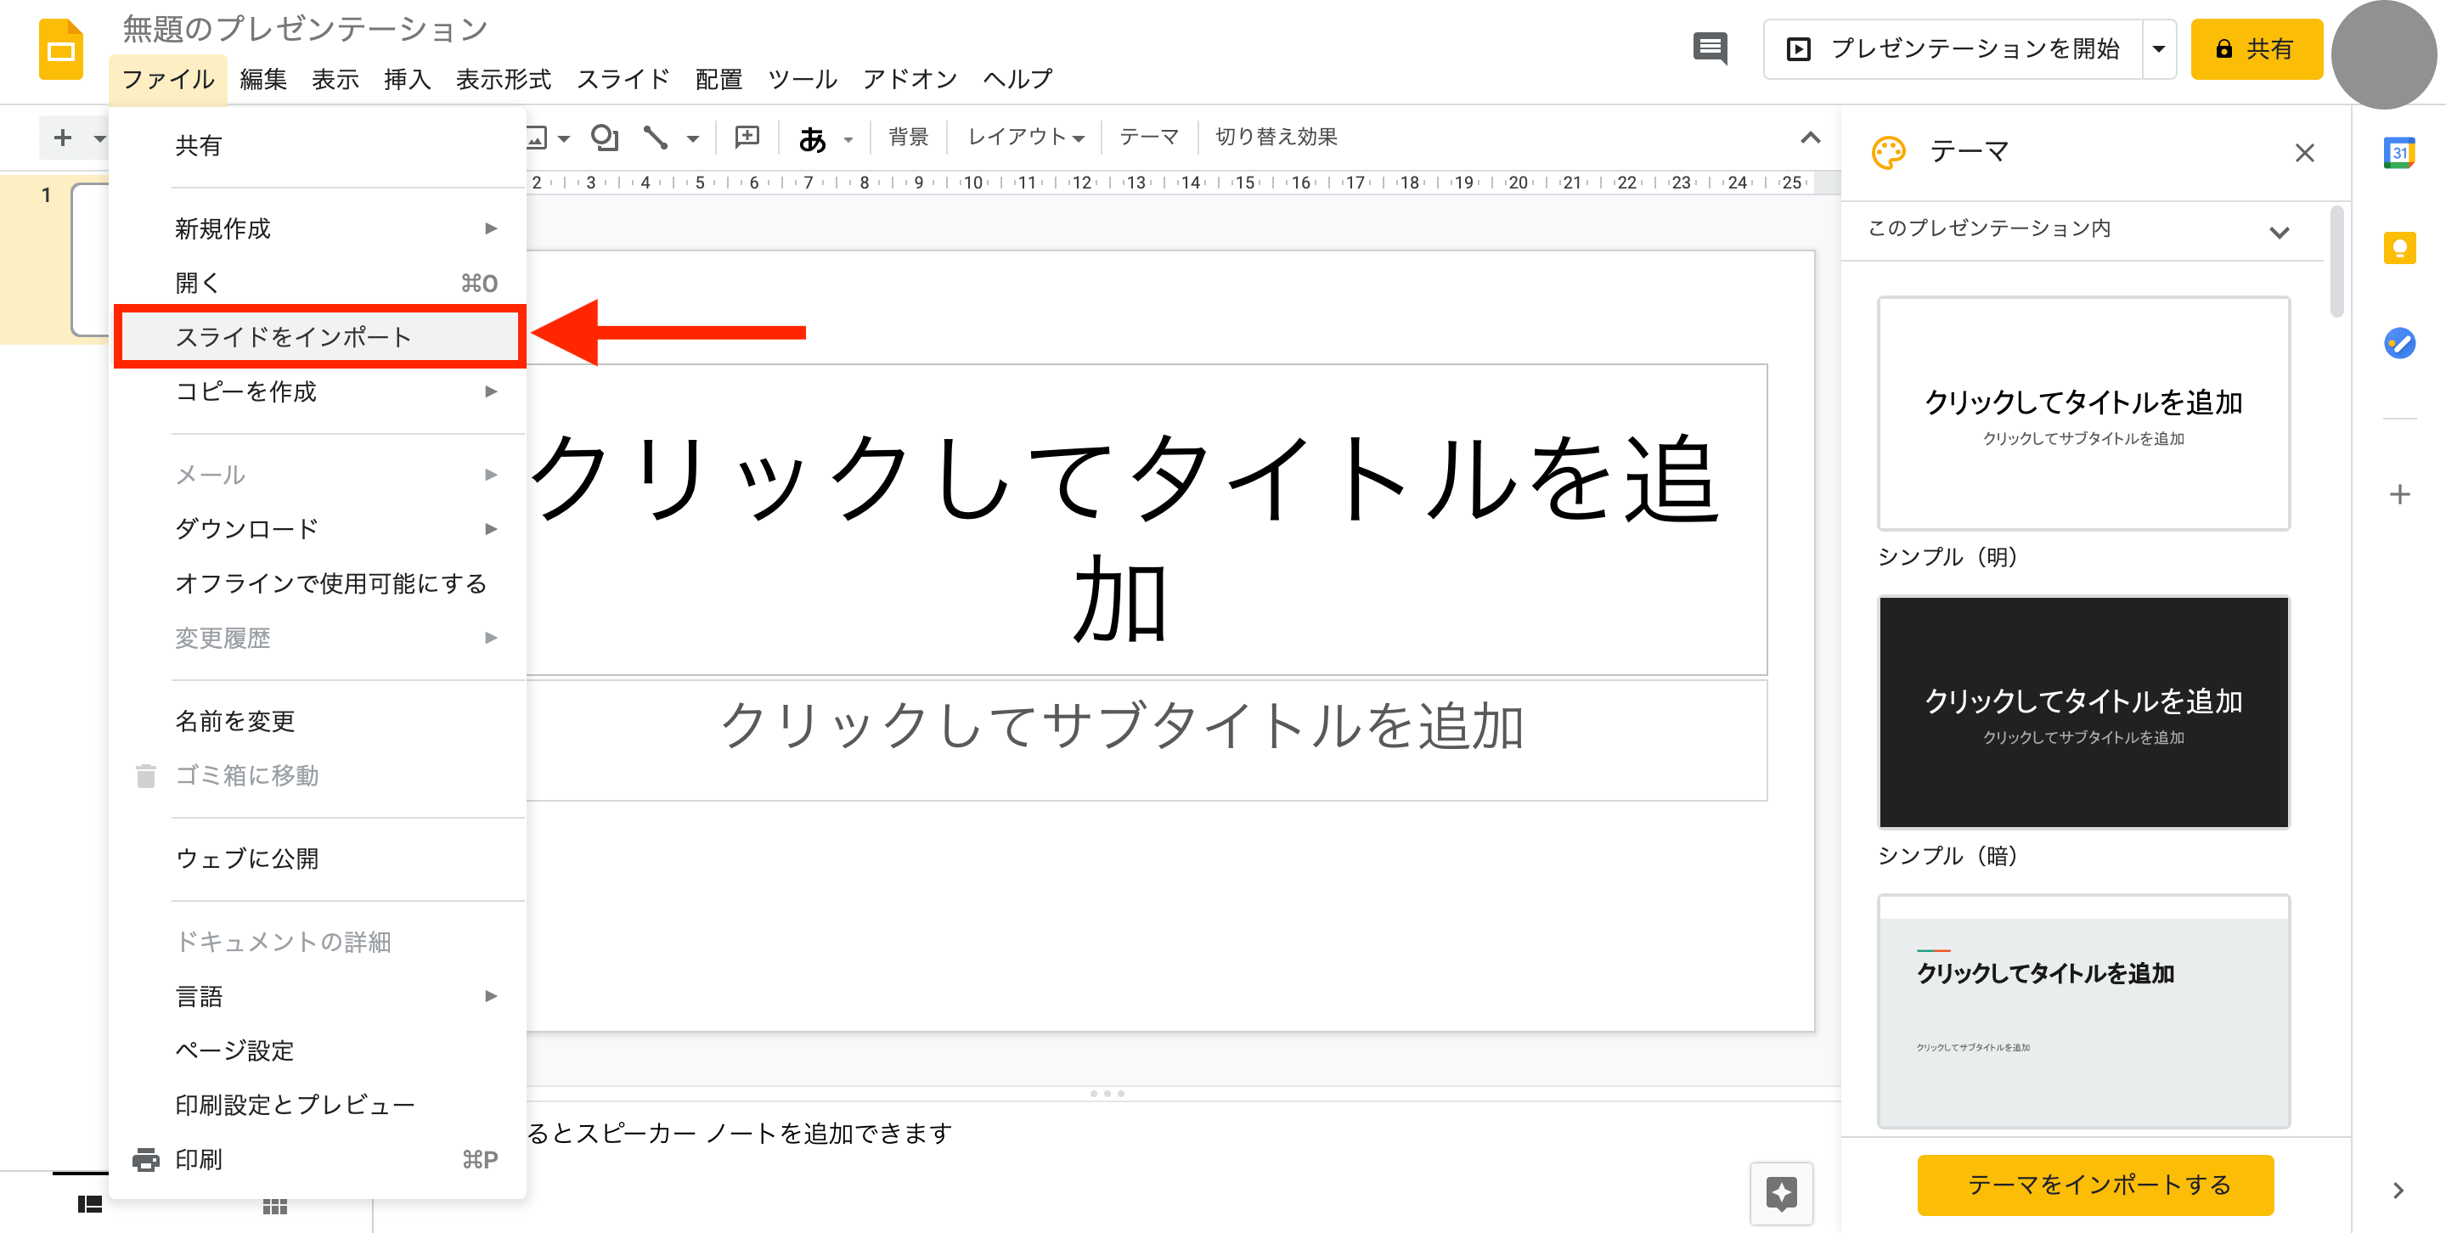Open the Google Tasks sidebar icon

point(2399,343)
